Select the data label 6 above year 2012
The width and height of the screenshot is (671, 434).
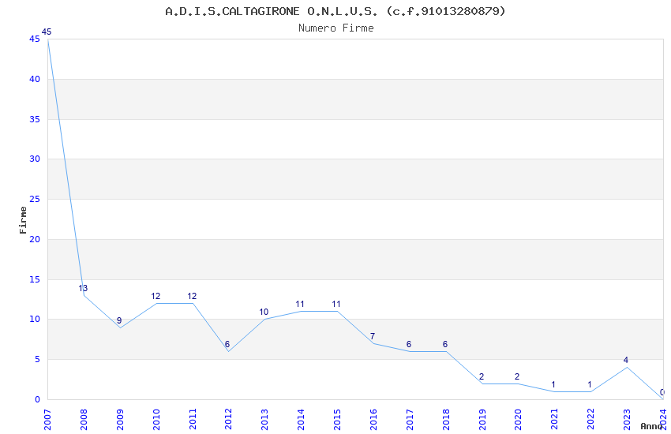tap(227, 344)
